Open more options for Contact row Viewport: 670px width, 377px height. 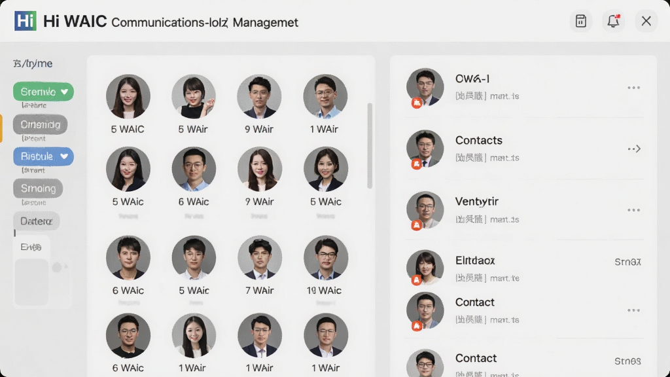point(633,310)
